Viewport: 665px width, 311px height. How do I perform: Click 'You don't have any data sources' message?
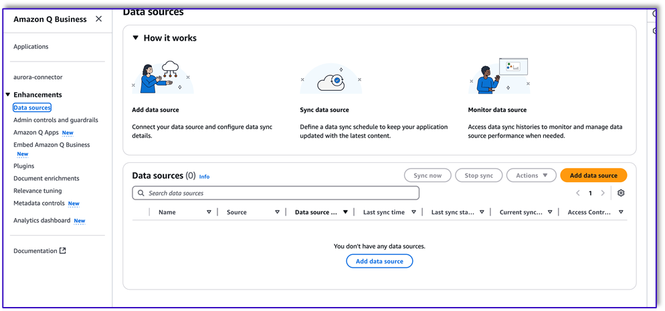379,246
